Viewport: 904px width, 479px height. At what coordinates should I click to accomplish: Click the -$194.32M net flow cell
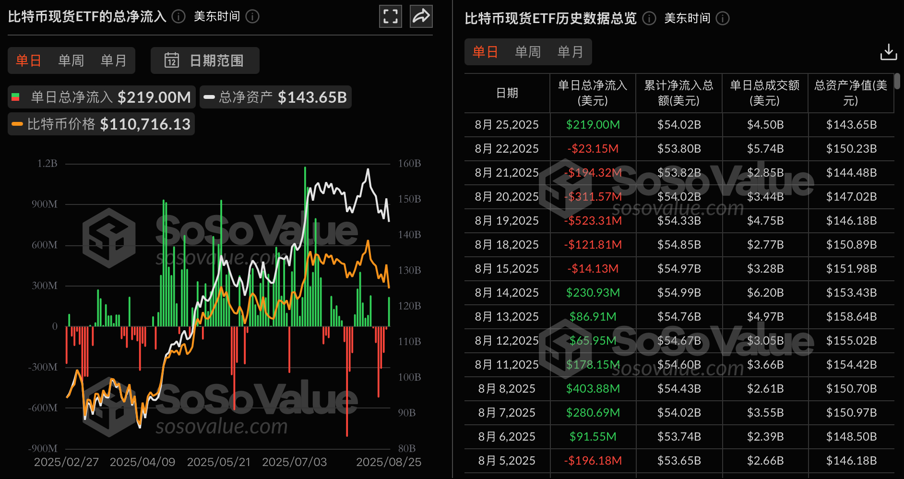click(x=593, y=173)
